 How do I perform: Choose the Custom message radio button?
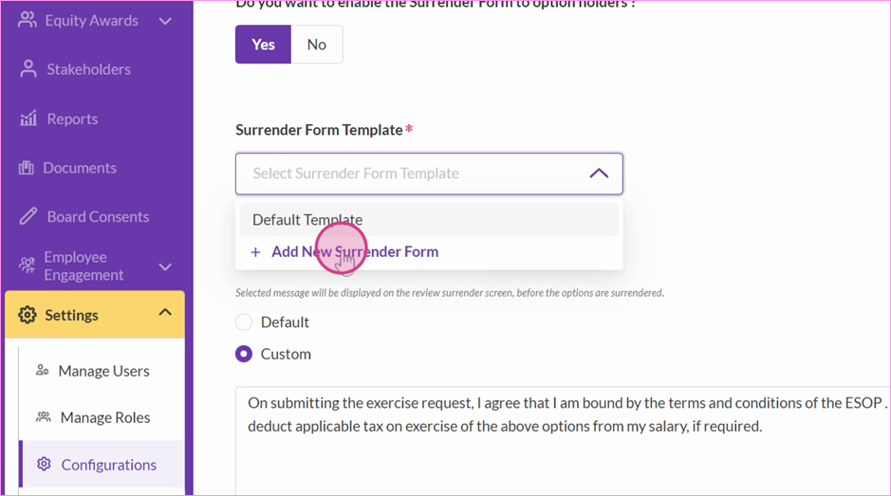tap(244, 354)
